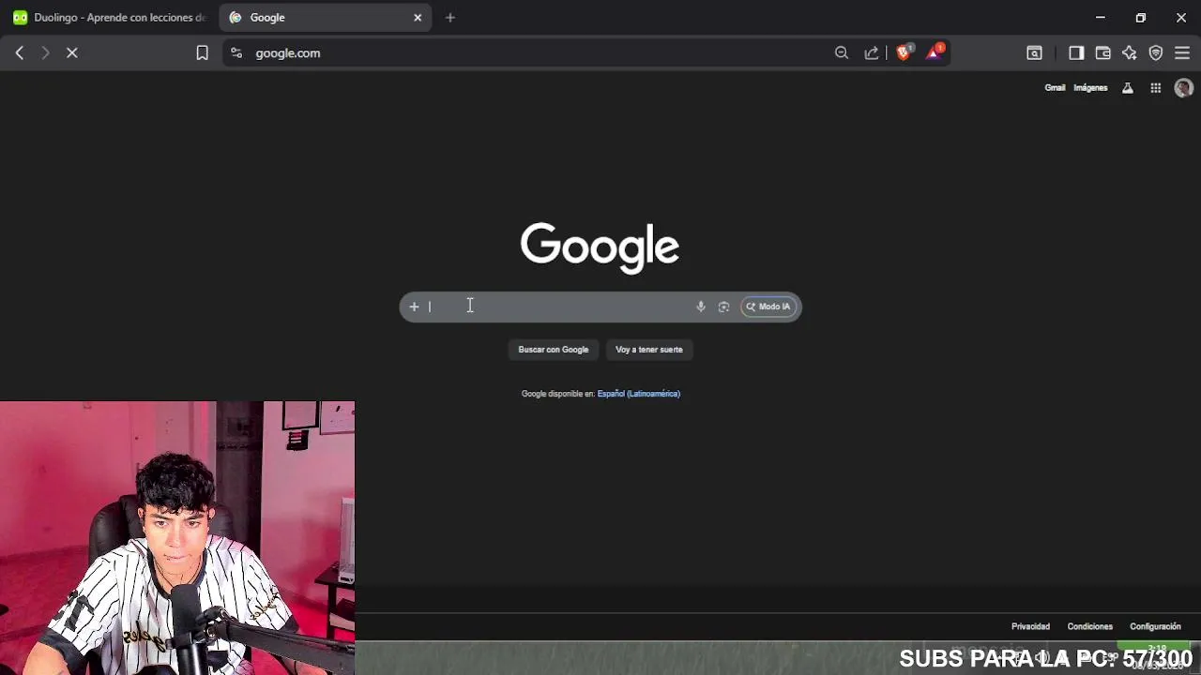Open Brave Rewards triangle icon
This screenshot has width=1201, height=675.
tap(935, 53)
